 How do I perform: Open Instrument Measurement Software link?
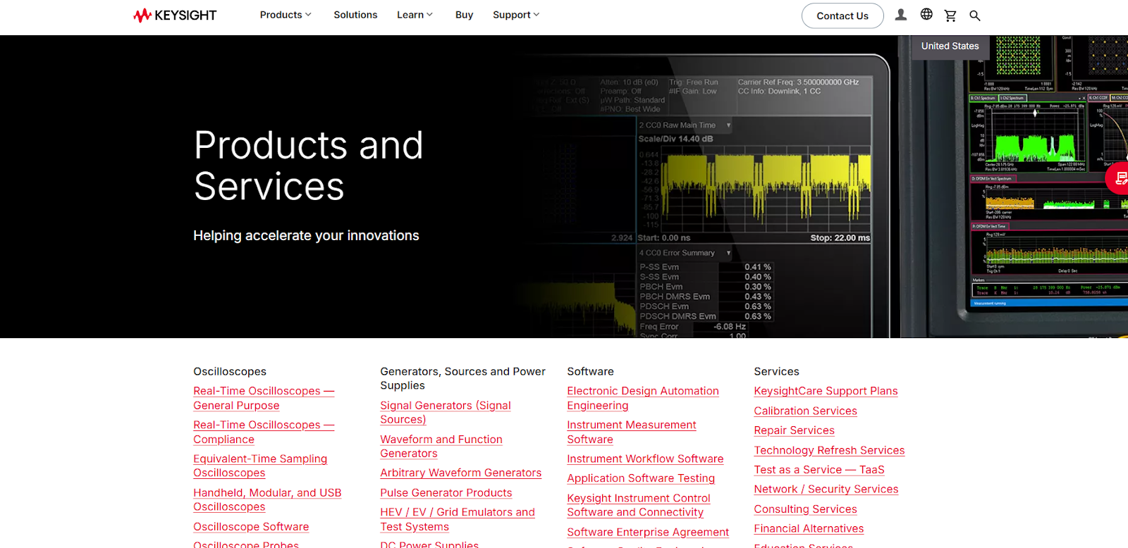point(632,432)
